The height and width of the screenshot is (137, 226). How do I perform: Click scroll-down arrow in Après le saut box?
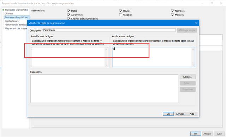[x=193, y=65]
